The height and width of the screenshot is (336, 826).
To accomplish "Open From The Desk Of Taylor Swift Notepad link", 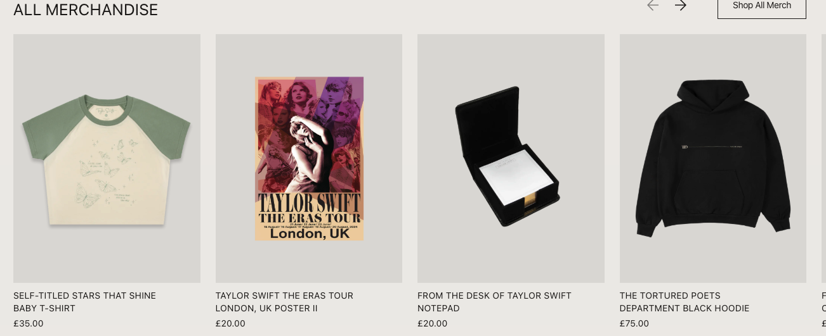I will coord(494,302).
